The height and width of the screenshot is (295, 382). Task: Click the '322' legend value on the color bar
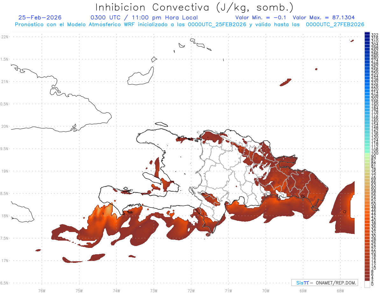(x=374, y=35)
